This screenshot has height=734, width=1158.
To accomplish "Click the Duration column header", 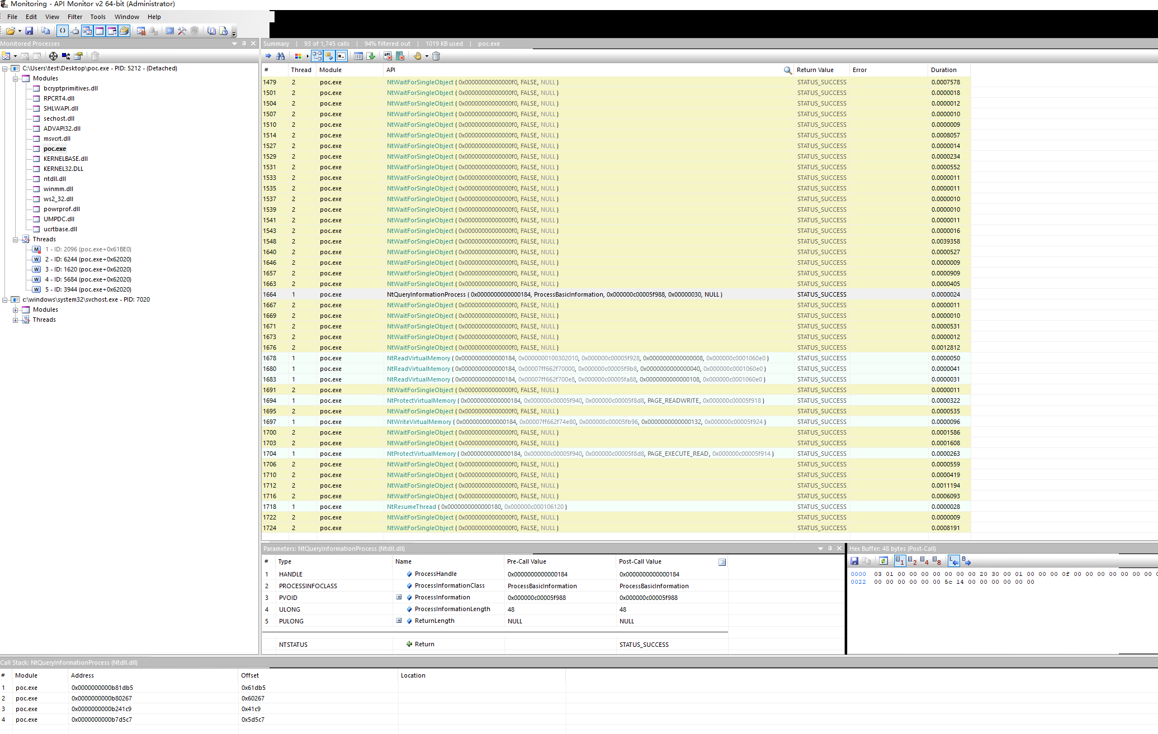I will 943,70.
